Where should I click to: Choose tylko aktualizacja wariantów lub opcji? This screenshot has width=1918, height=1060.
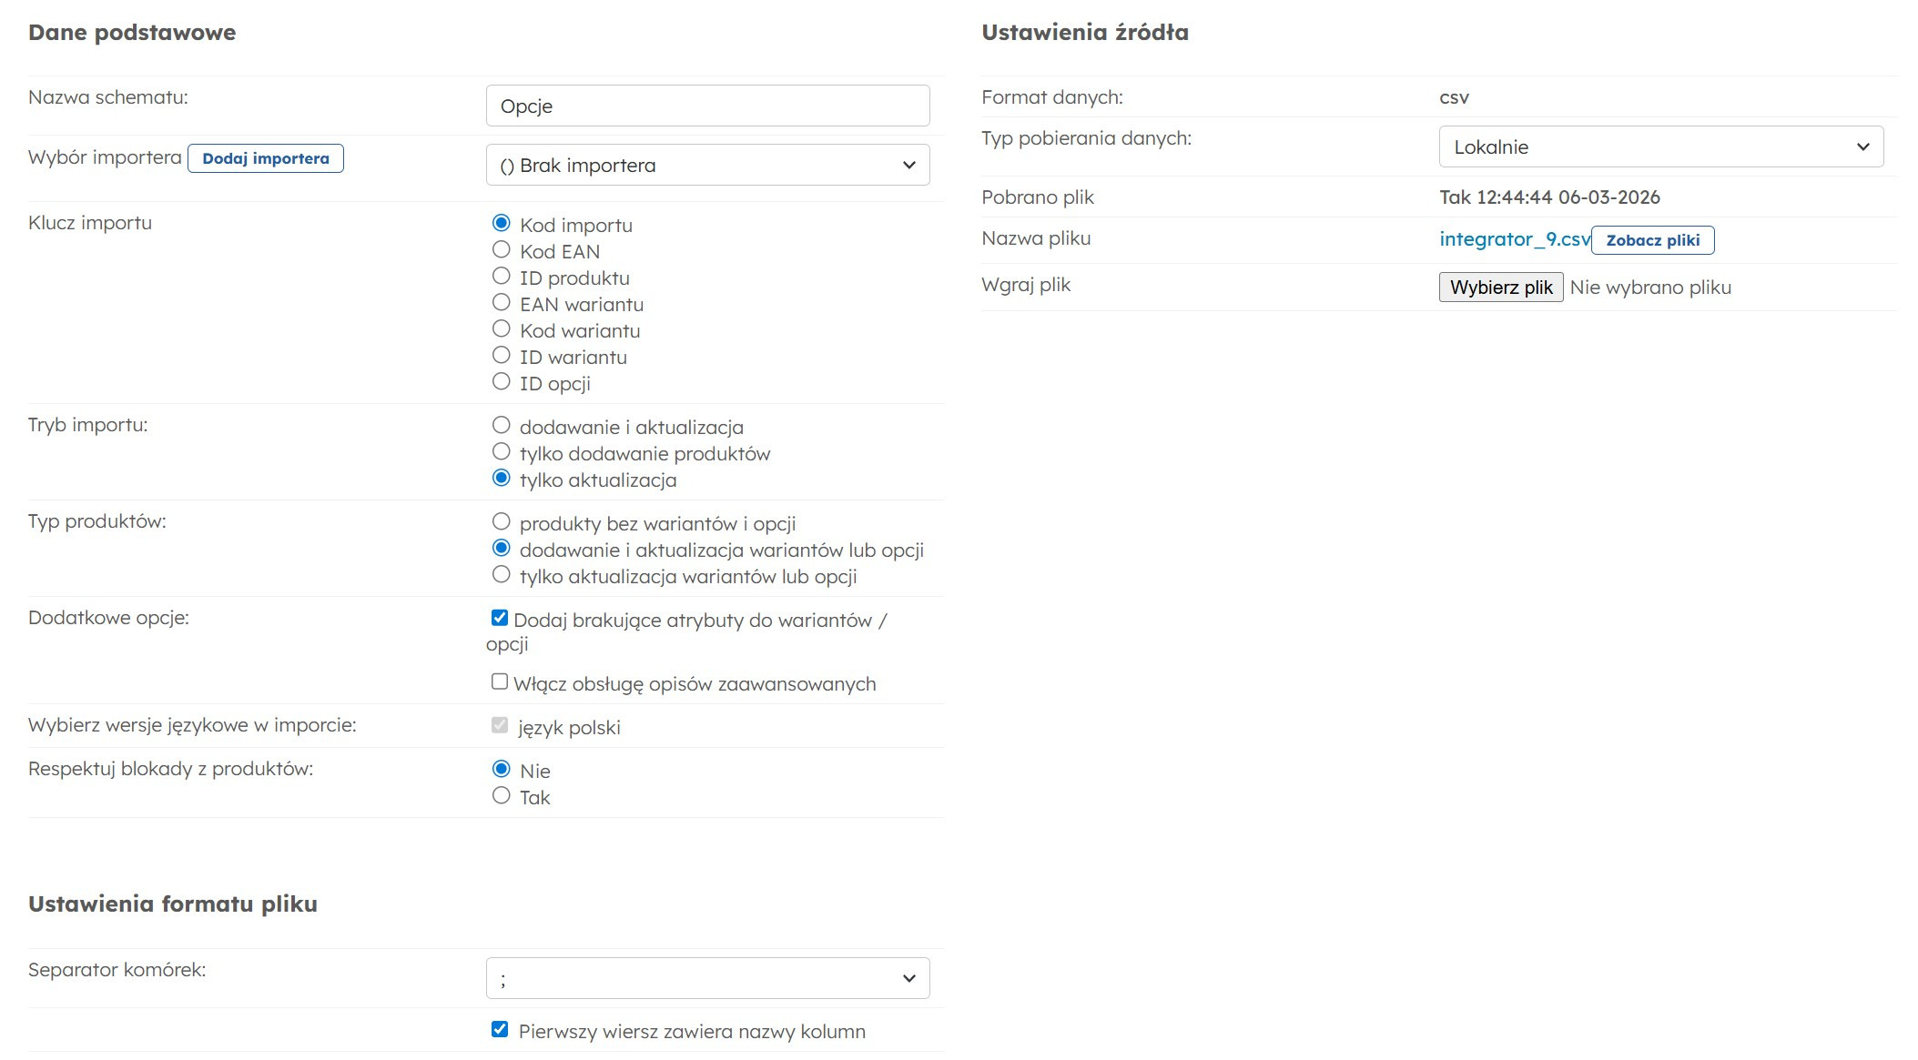pos(501,574)
